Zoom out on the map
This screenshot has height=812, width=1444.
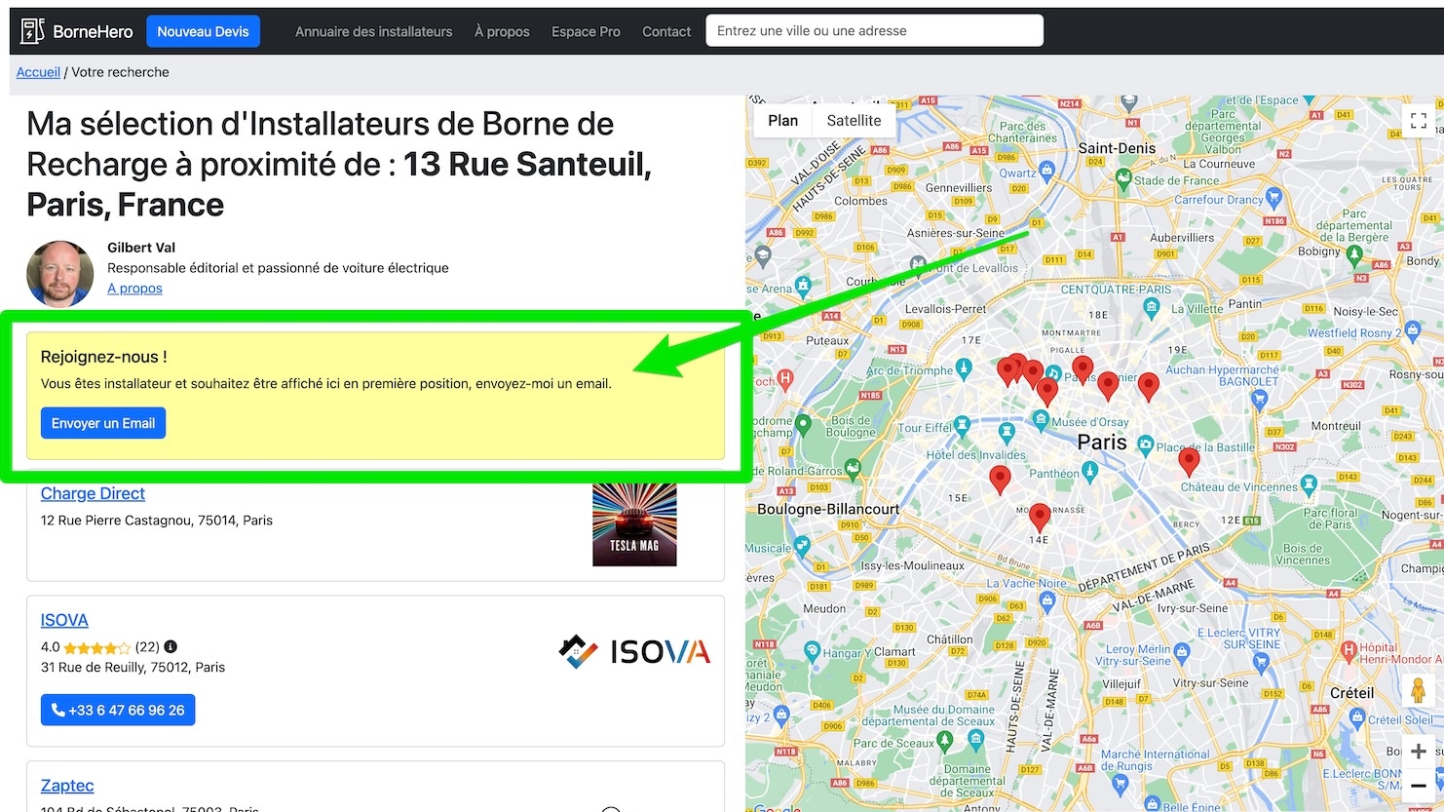1418,785
